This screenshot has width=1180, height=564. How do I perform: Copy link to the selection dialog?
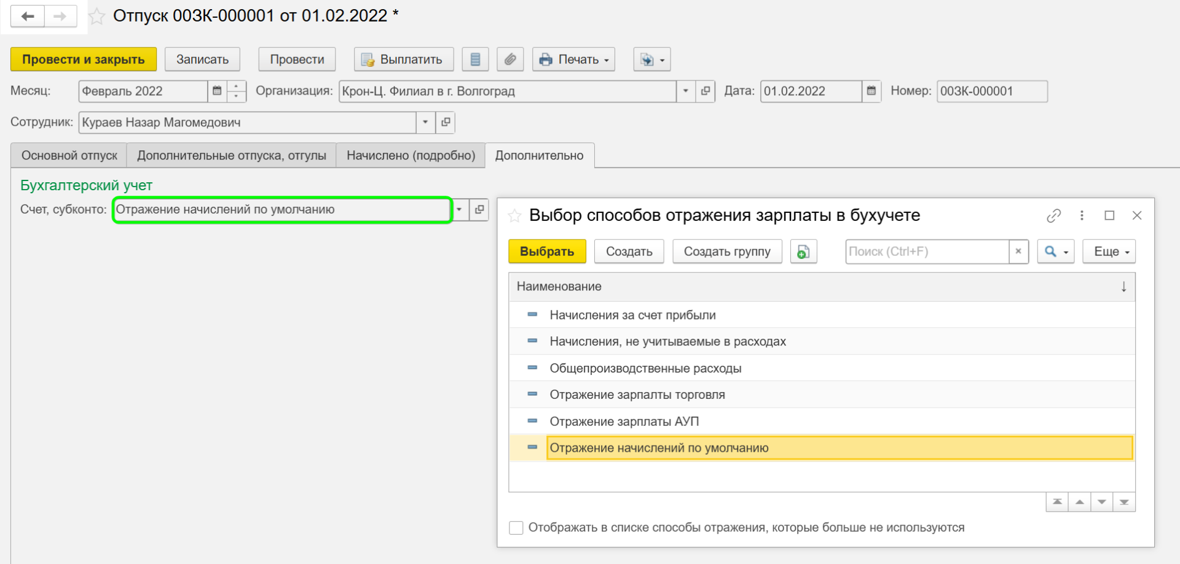point(1053,215)
